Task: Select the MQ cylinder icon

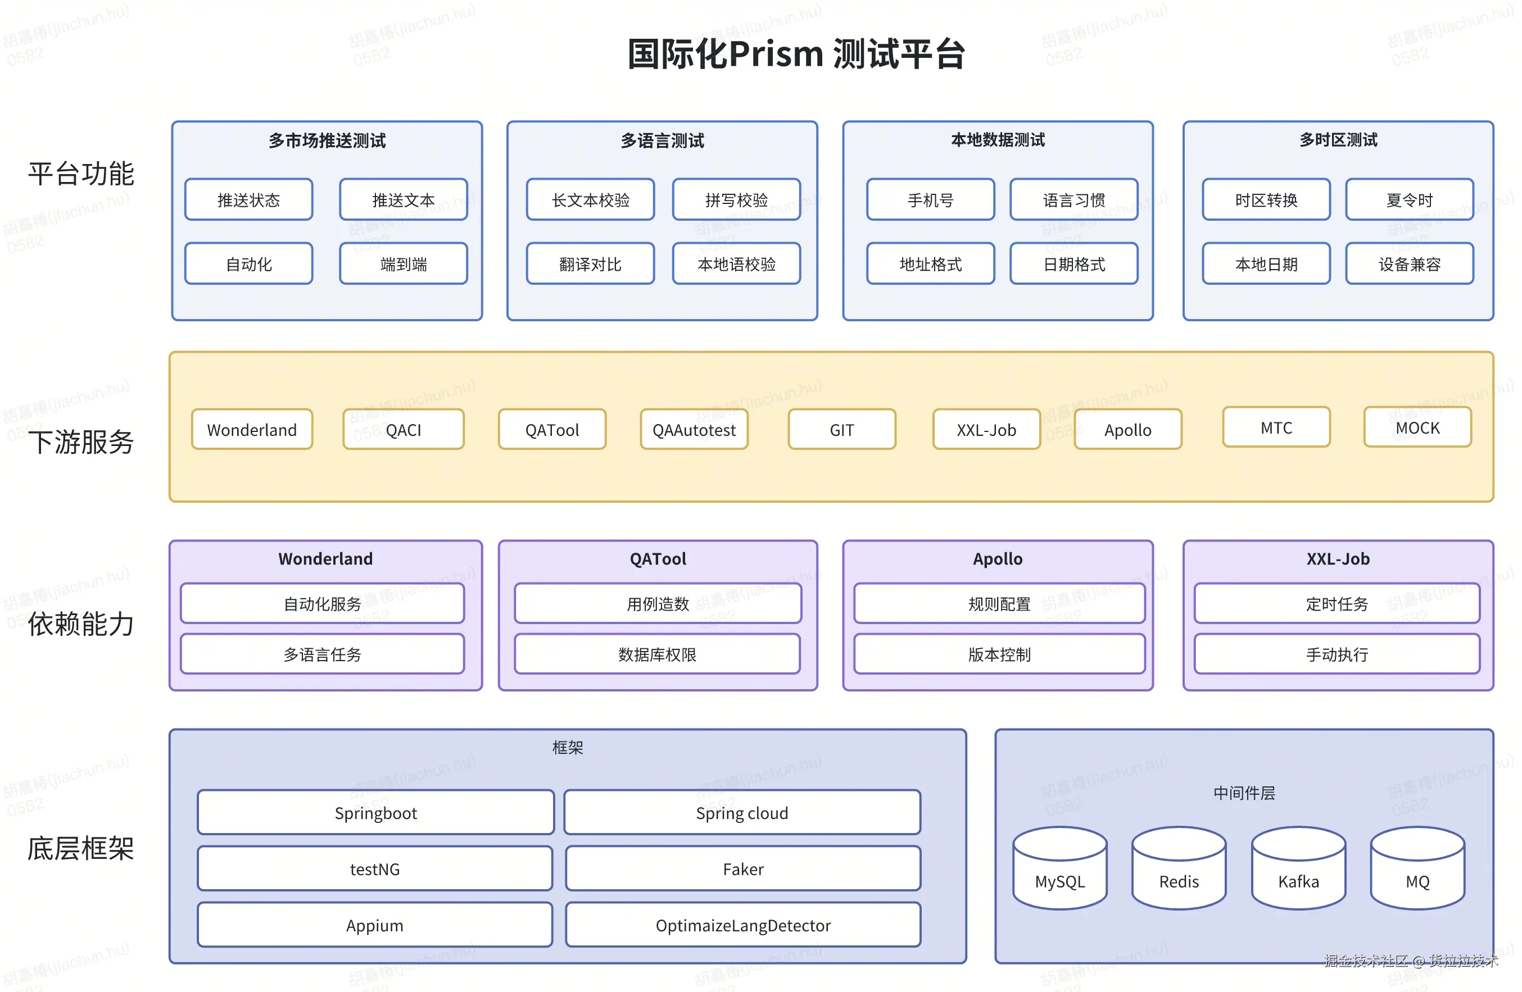Action: tap(1417, 870)
